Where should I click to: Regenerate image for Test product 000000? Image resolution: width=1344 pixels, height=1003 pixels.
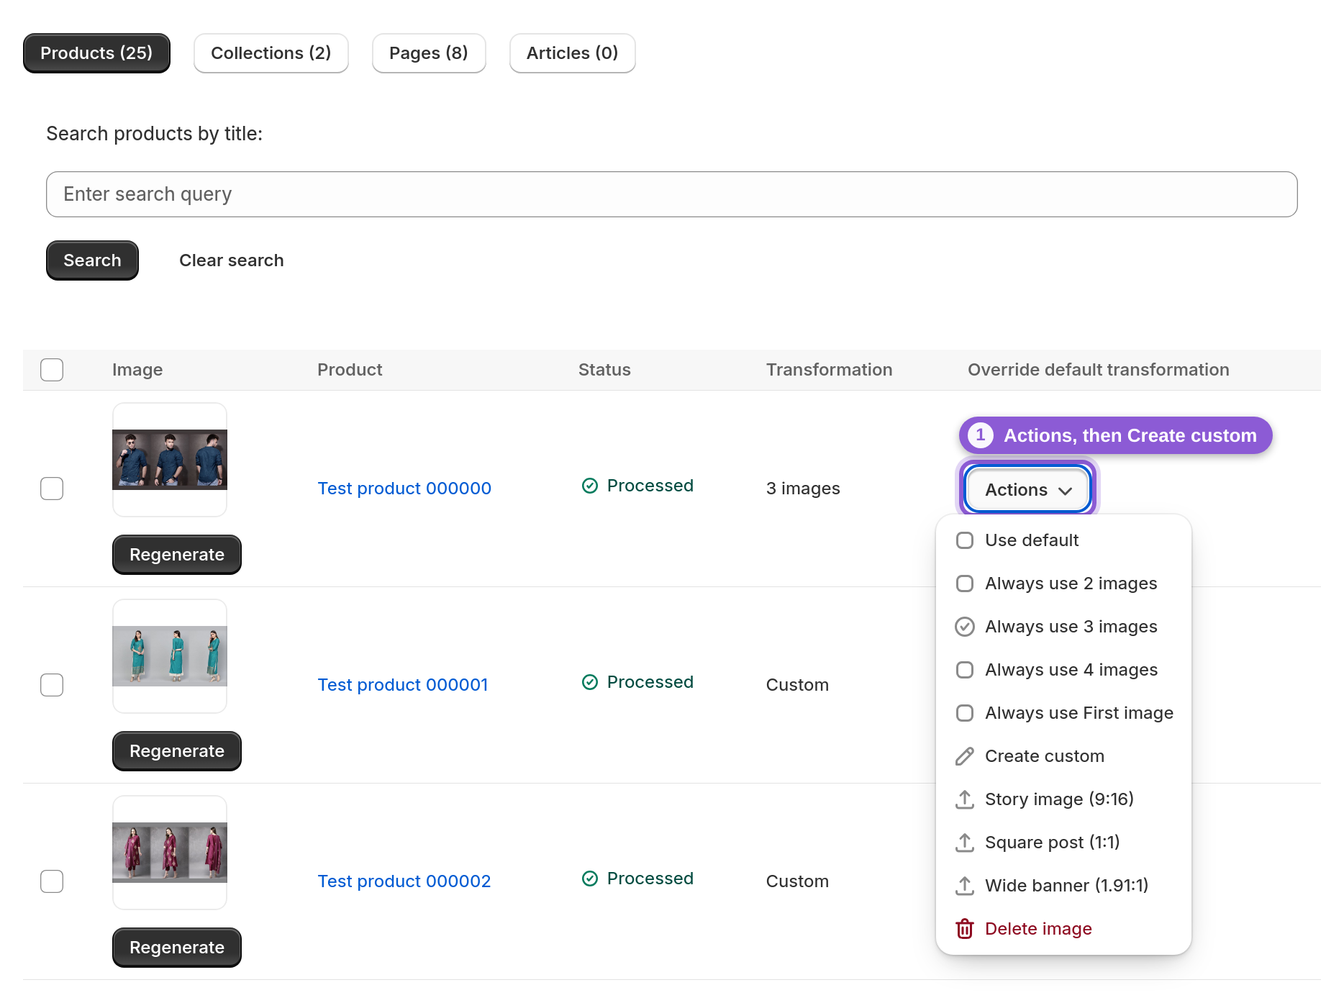coord(177,555)
